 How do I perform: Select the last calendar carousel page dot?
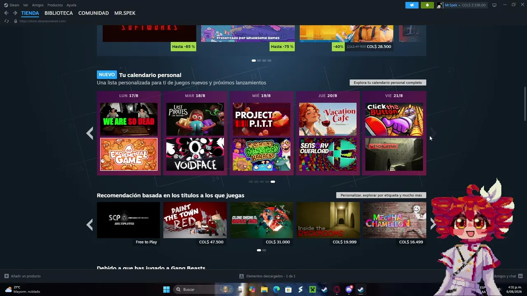click(x=273, y=182)
